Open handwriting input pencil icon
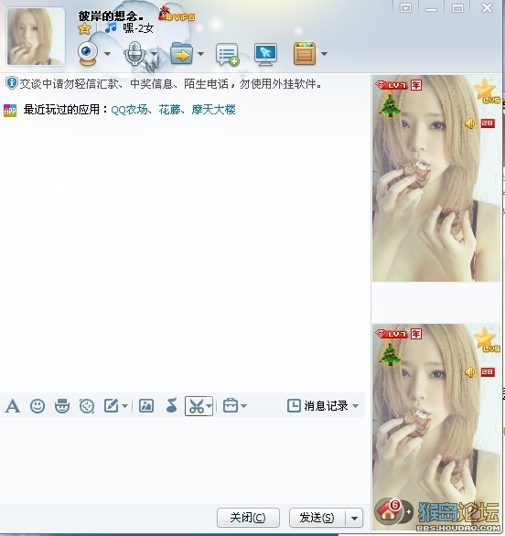The image size is (505, 536). point(111,406)
